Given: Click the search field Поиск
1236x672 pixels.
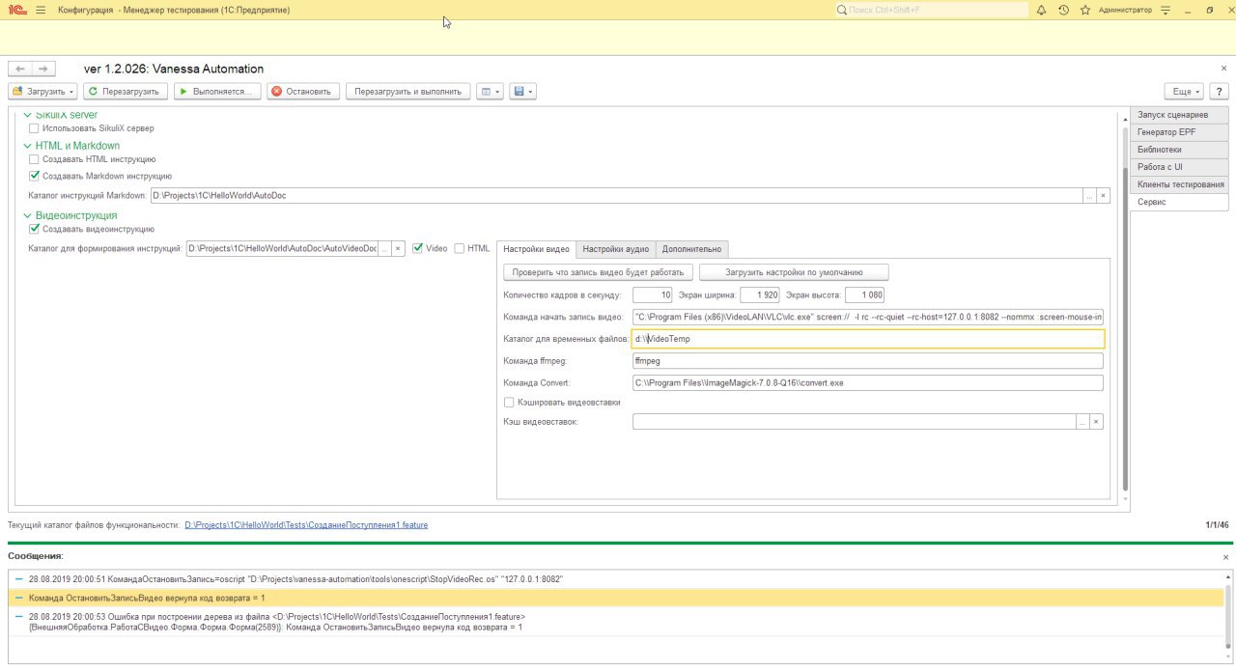Looking at the screenshot, I should pos(932,10).
